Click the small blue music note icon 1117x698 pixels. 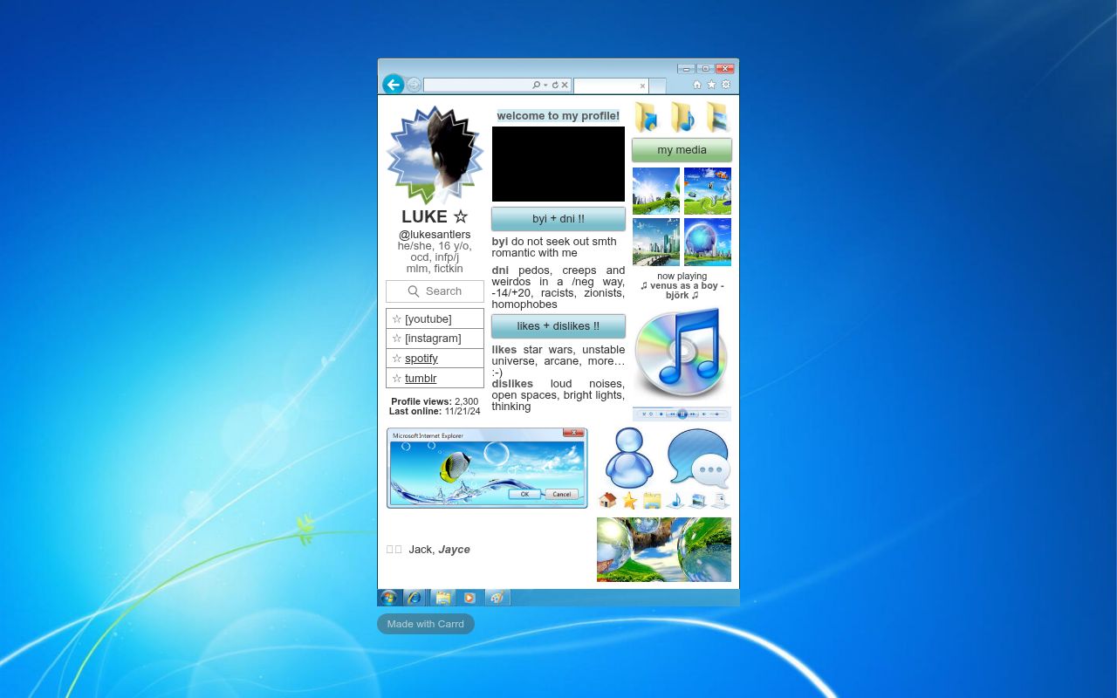(x=675, y=501)
